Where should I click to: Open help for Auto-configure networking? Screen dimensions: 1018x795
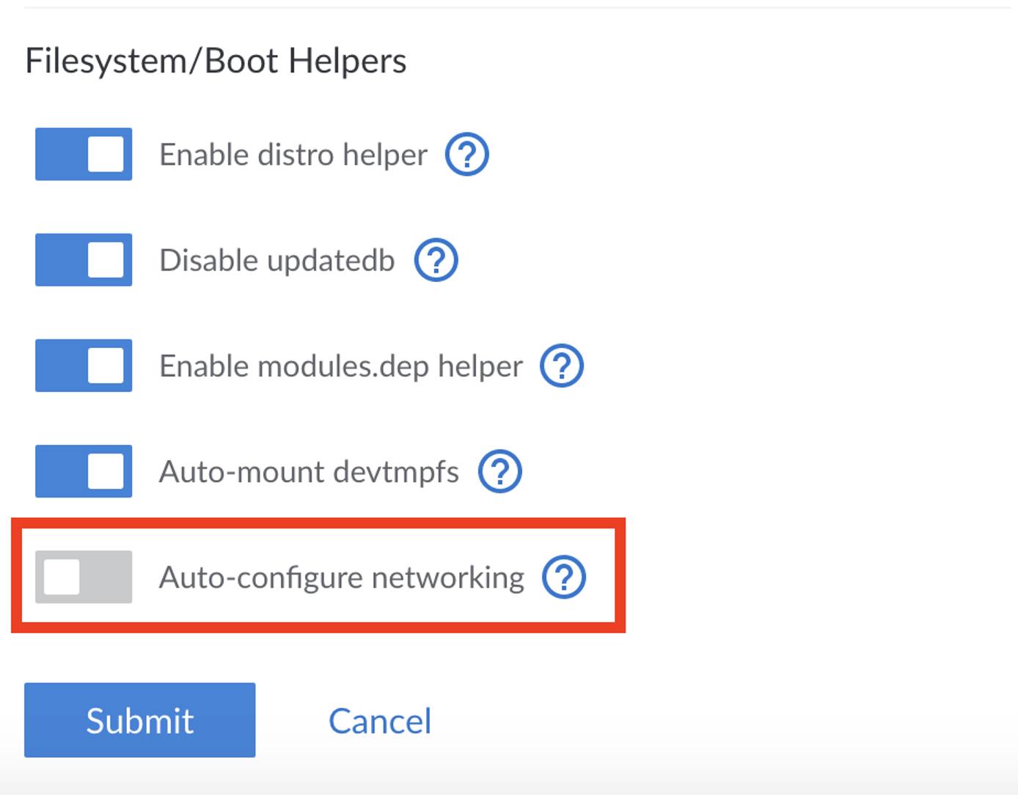(x=563, y=577)
